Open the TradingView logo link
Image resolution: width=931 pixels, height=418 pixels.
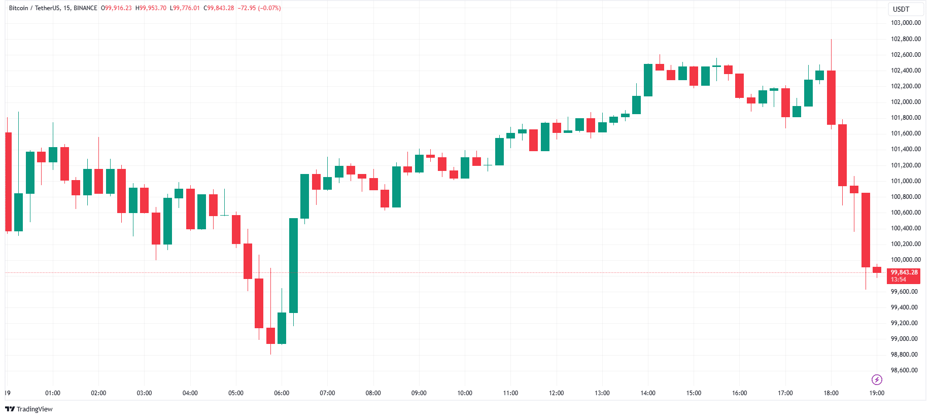tap(29, 409)
